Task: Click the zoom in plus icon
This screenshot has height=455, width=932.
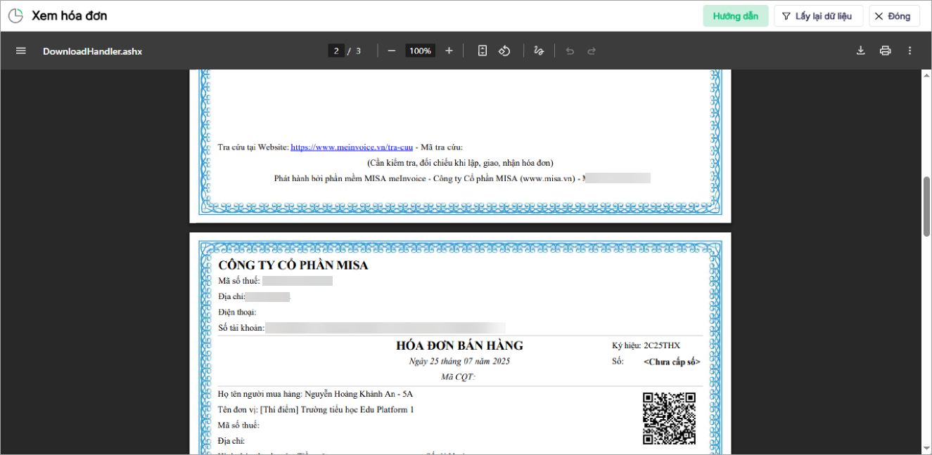Action: 449,51
